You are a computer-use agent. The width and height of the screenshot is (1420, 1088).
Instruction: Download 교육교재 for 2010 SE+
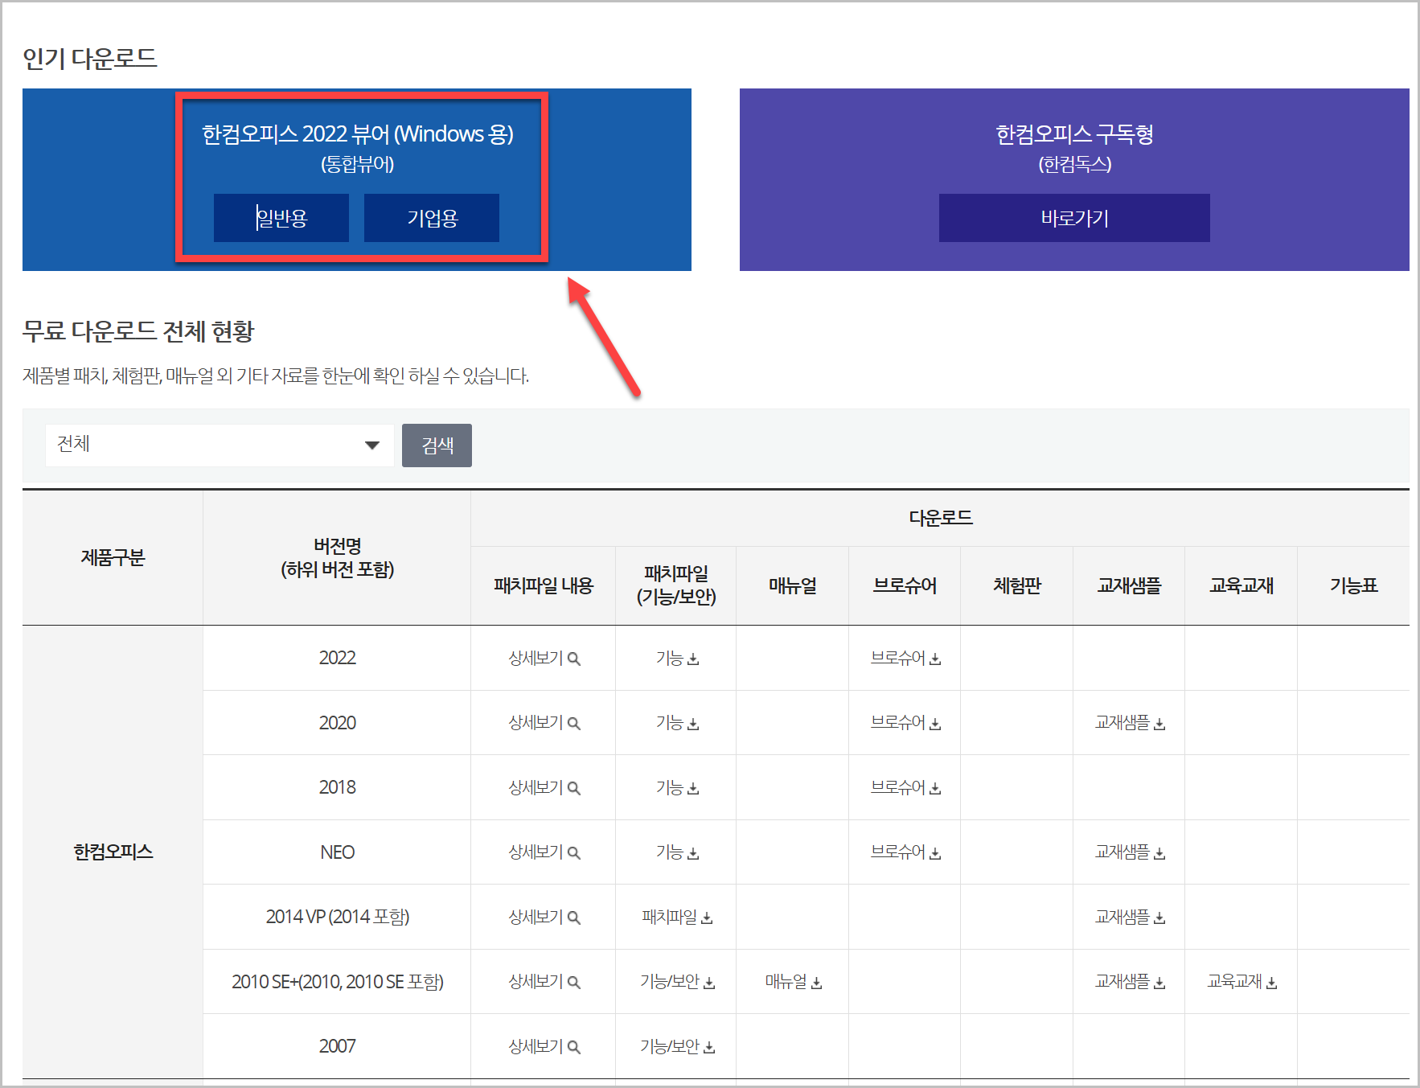coord(1241,982)
